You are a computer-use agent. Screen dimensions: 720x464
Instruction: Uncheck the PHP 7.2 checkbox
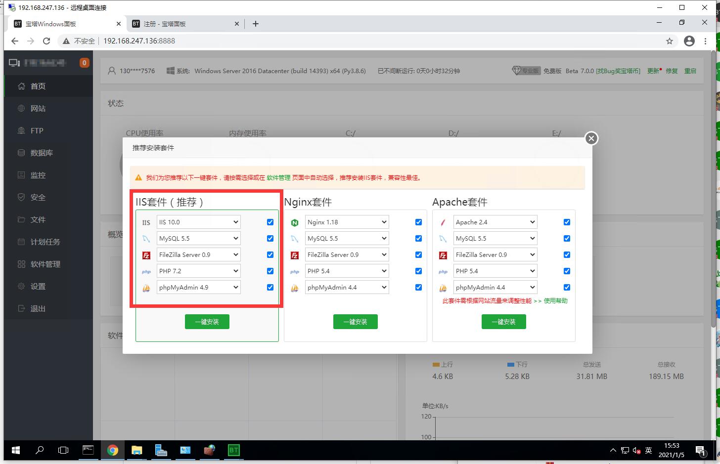(270, 271)
